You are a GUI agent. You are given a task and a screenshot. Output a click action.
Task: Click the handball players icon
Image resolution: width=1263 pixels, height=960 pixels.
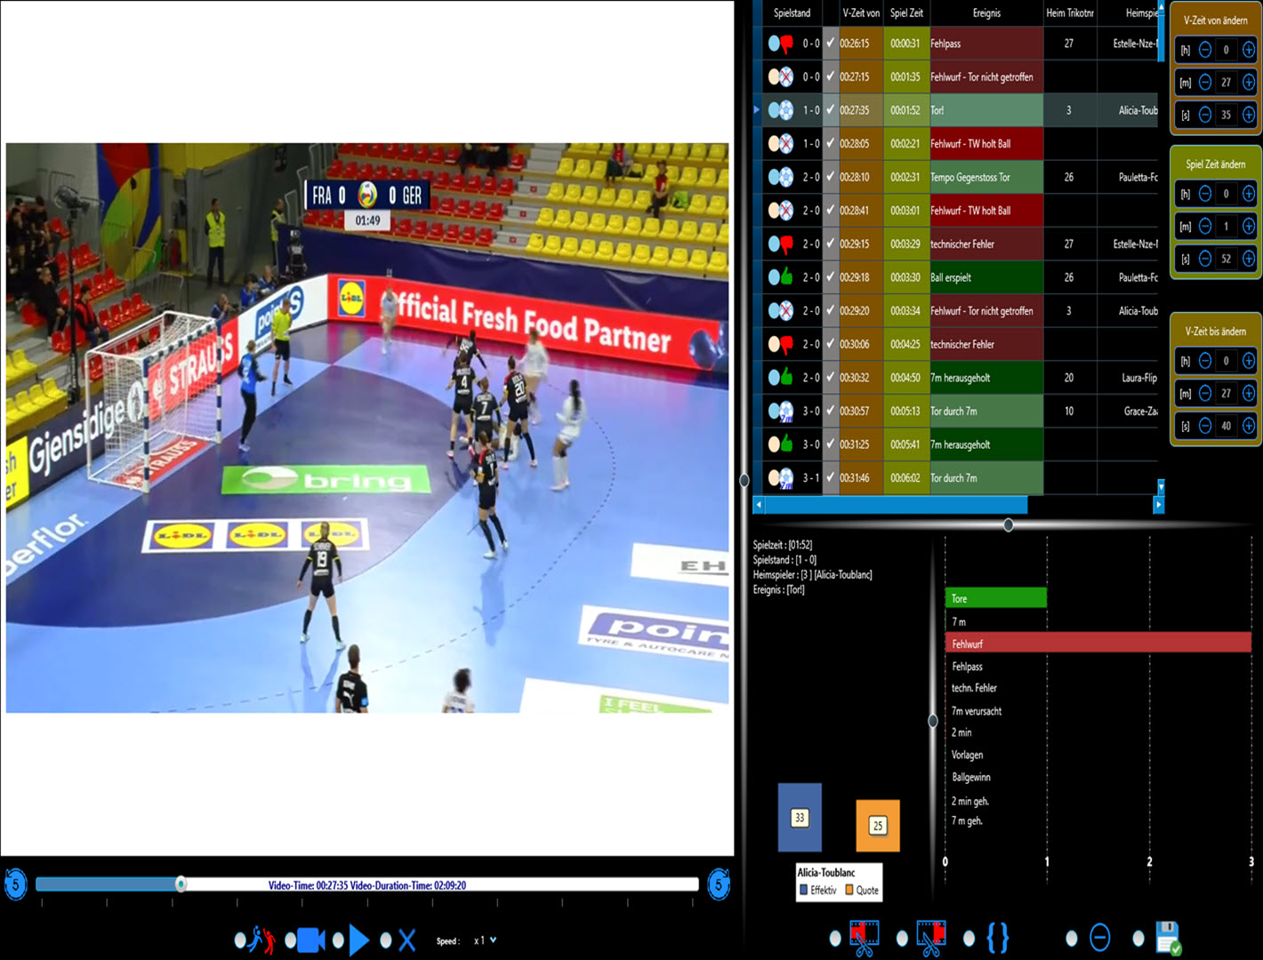tap(261, 940)
